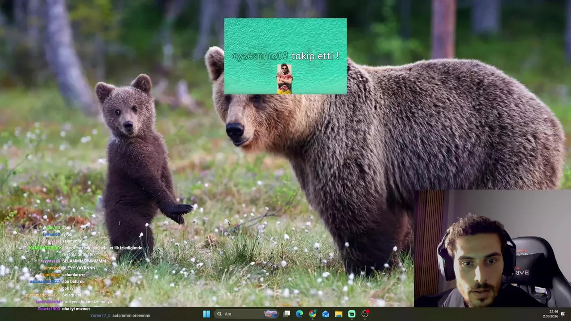Open the Outlook mail app icon
Image resolution: width=571 pixels, height=321 pixels.
click(326, 314)
